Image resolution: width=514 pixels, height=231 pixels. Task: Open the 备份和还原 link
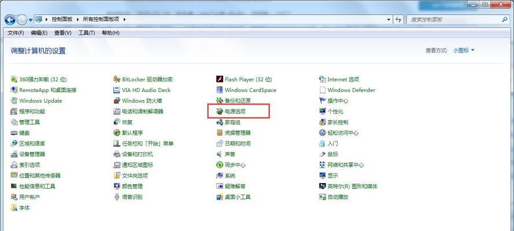pos(238,101)
